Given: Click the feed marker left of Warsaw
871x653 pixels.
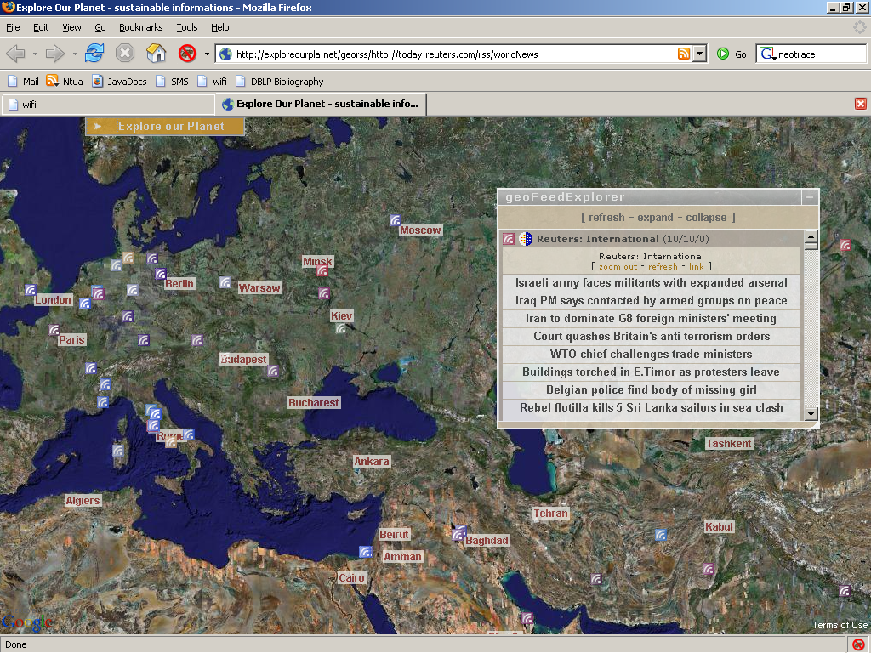Looking at the screenshot, I should coord(225,282).
